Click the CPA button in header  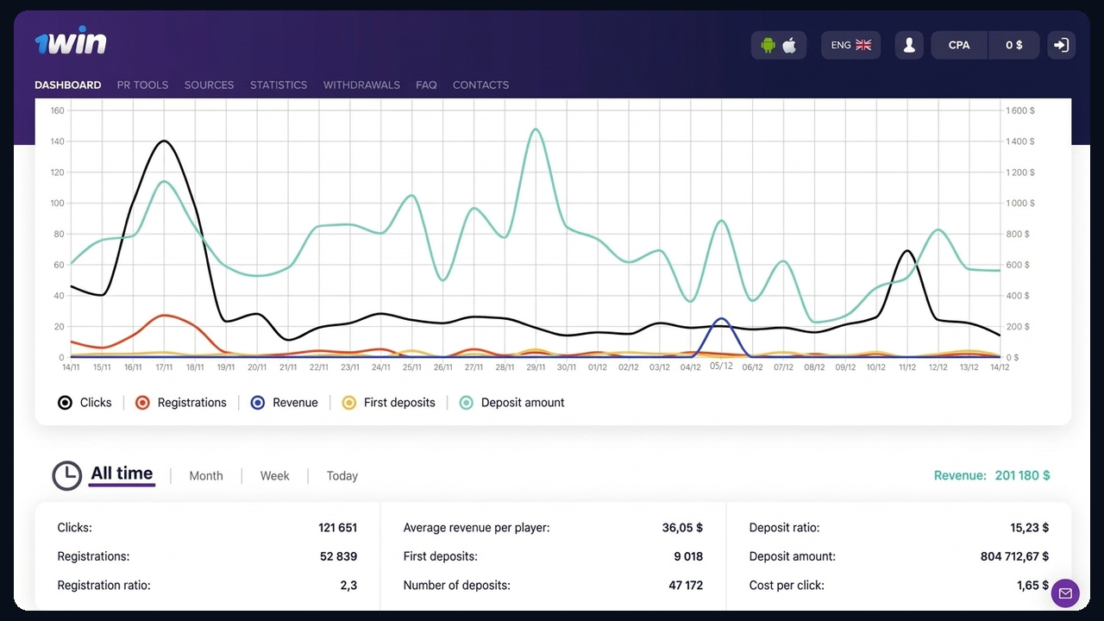click(959, 45)
